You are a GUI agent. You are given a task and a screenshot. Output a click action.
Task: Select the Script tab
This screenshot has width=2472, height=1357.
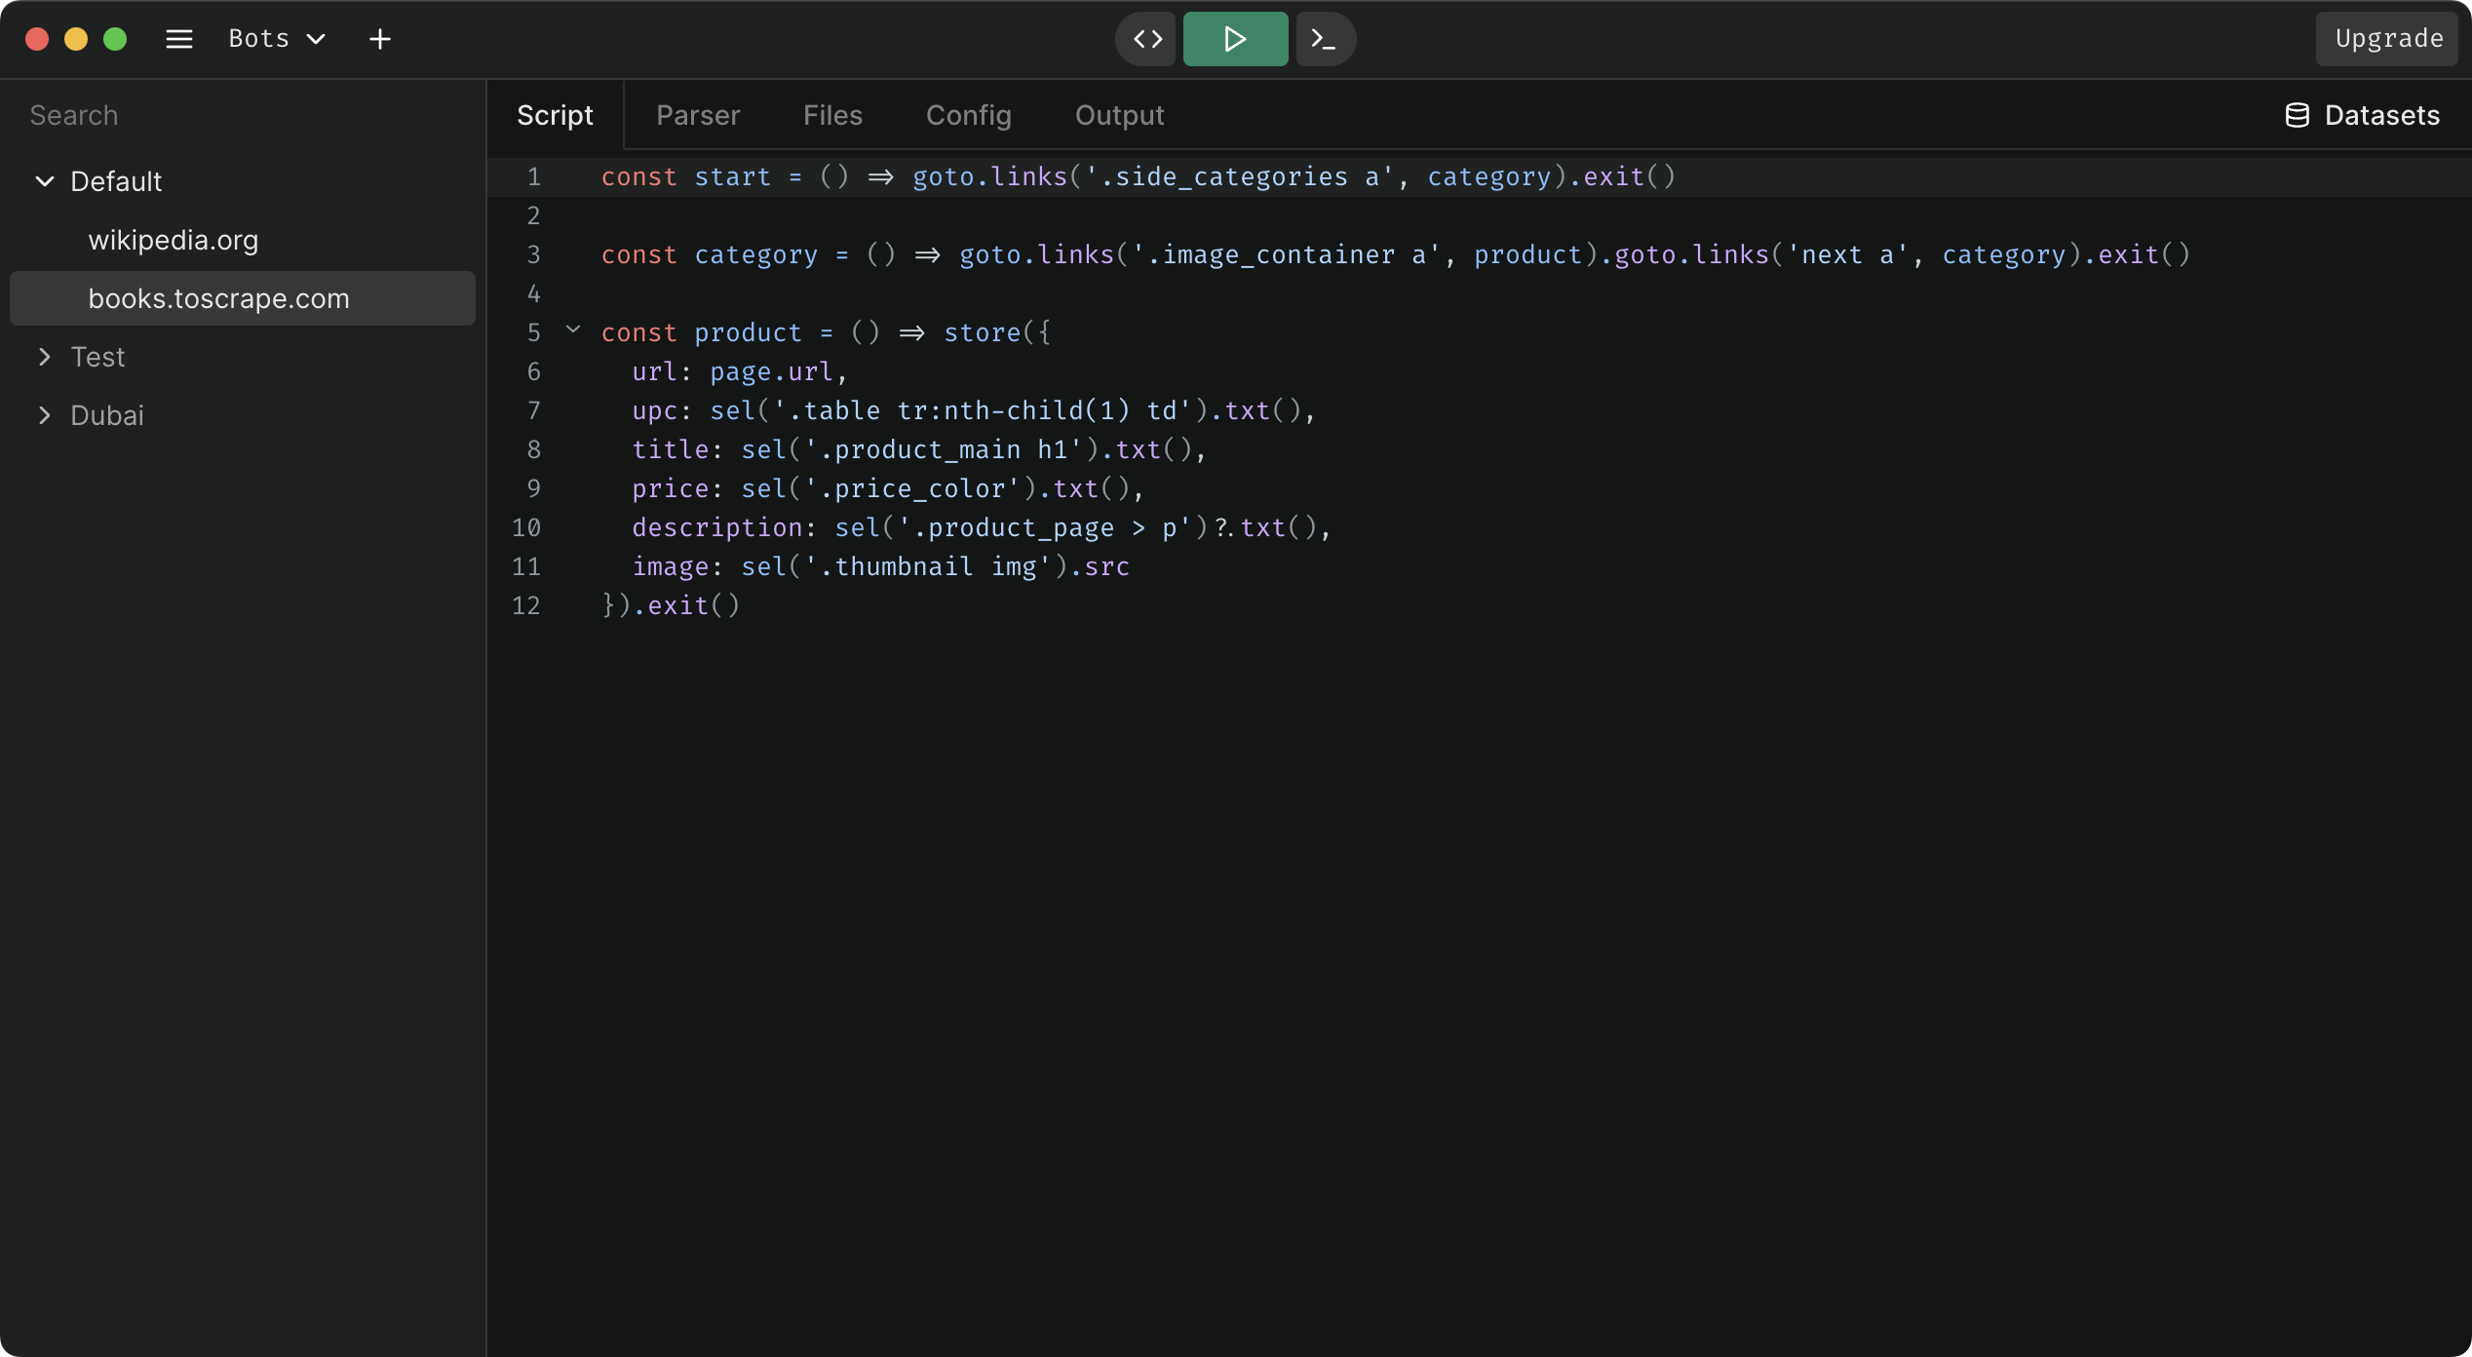[555, 115]
